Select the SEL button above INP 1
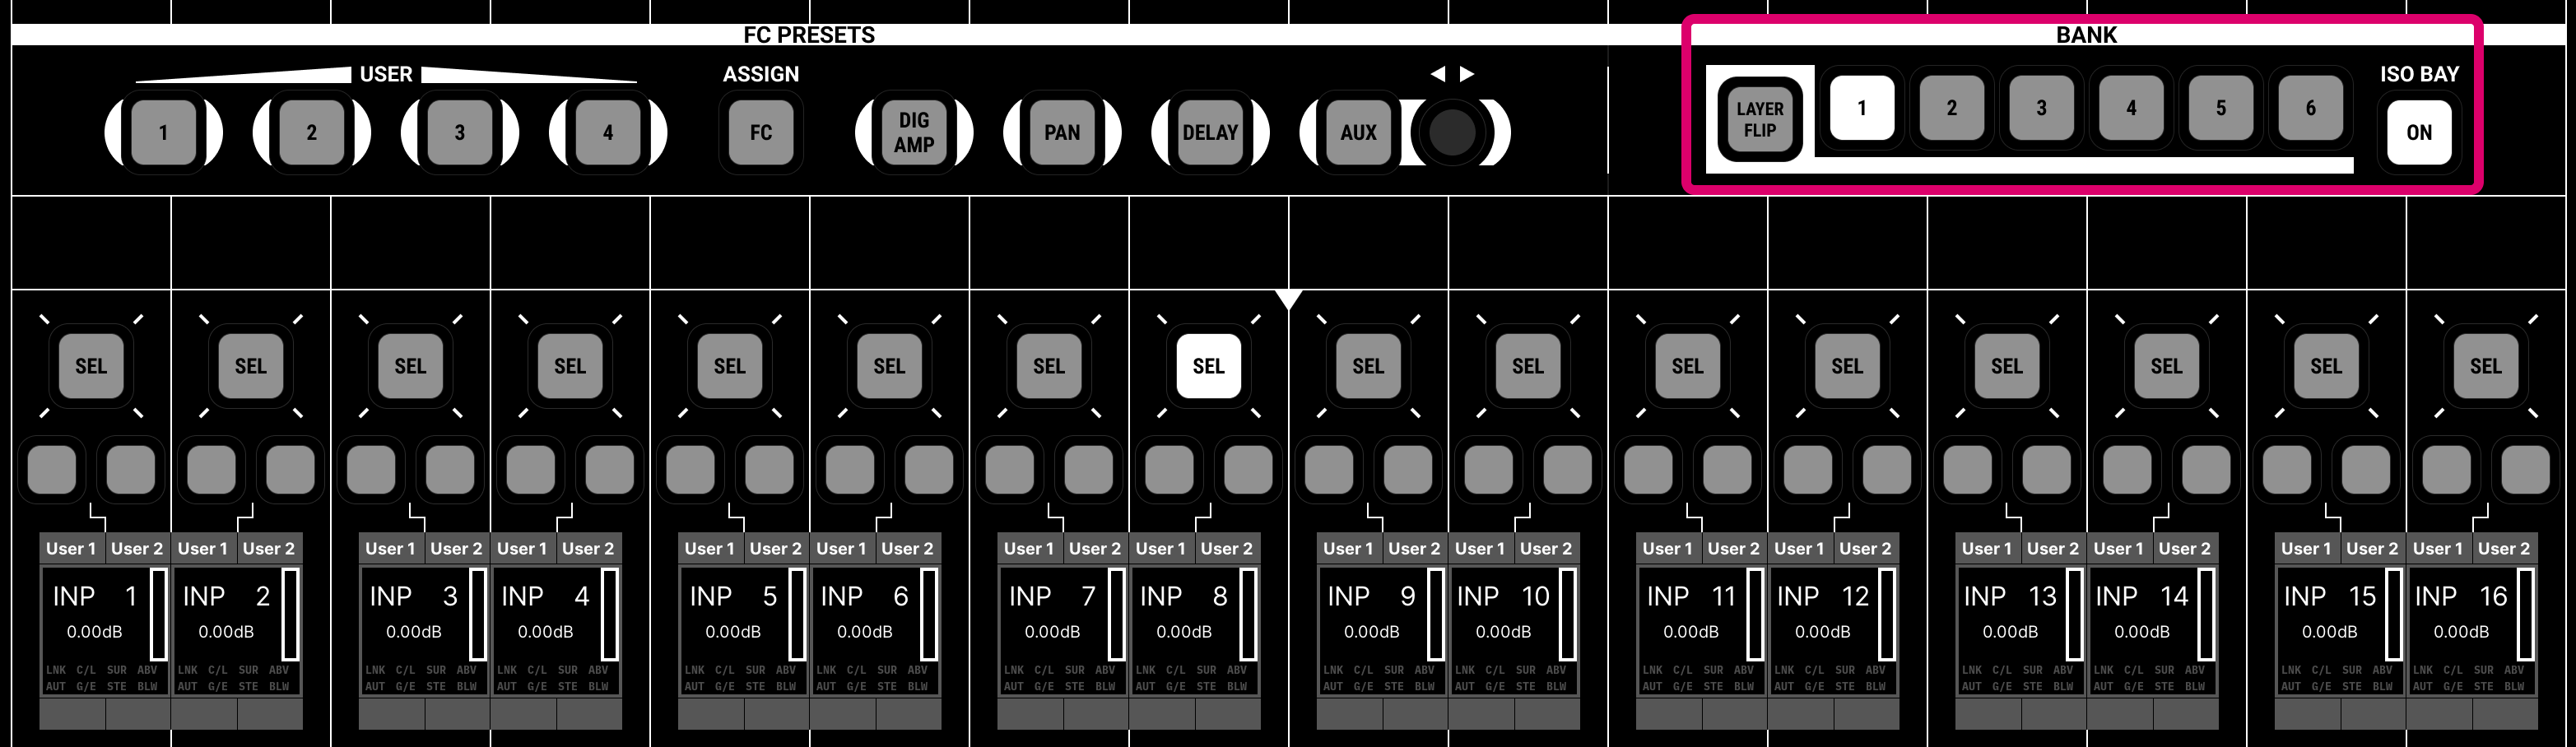 point(90,366)
